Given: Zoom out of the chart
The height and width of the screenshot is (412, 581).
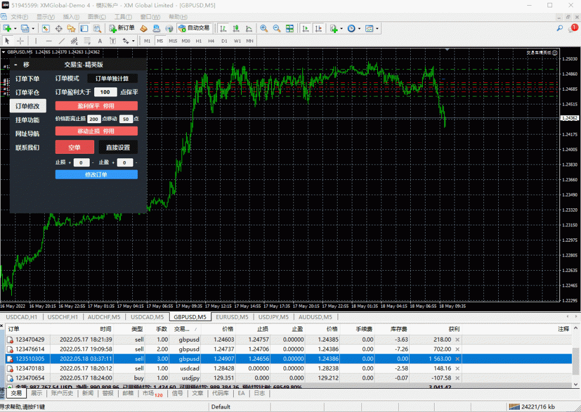Looking at the screenshot, I should point(276,28).
